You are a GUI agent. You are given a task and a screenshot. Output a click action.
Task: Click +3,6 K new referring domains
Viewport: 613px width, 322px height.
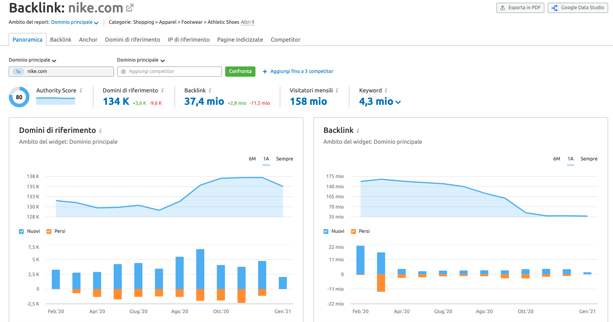(x=139, y=103)
